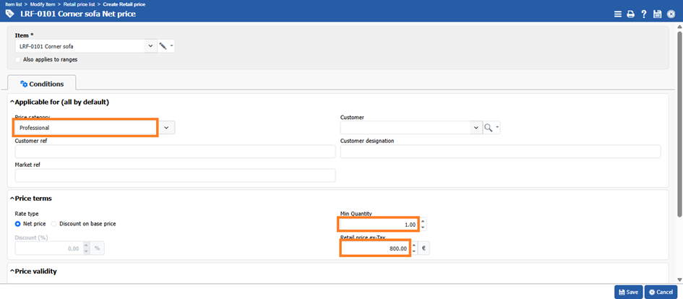The image size is (683, 299).
Task: Click the Customer search magnifier icon
Action: click(489, 128)
